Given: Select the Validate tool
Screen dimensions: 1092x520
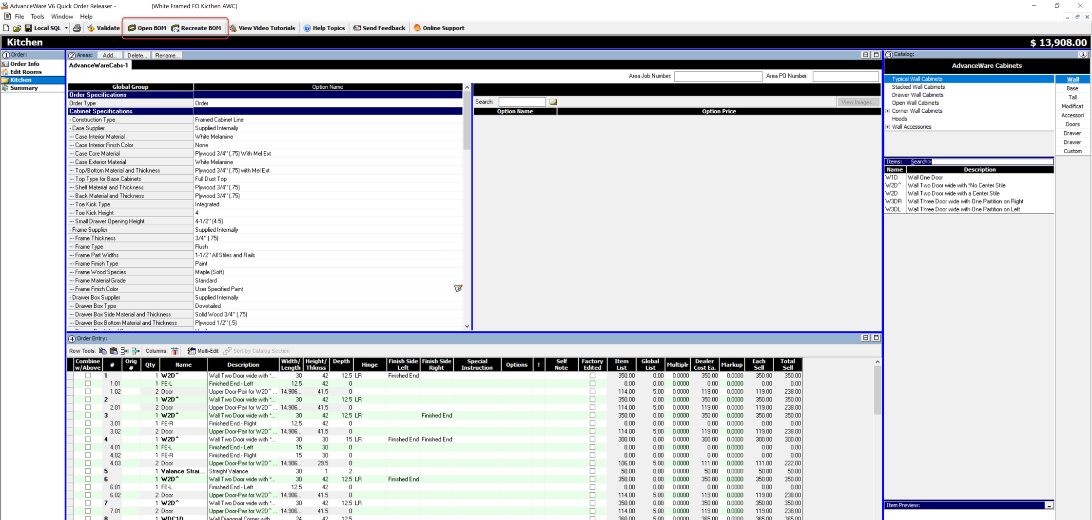Looking at the screenshot, I should pyautogui.click(x=103, y=28).
